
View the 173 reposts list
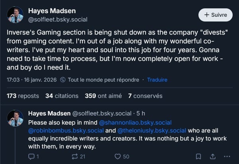coord(23,96)
